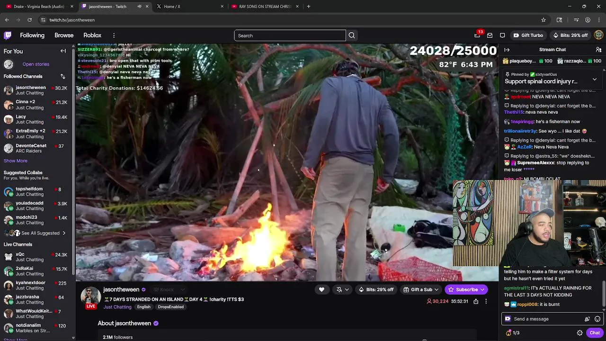606x341 pixels.
Task: Open chat celebration effects icon
Action: point(587,319)
